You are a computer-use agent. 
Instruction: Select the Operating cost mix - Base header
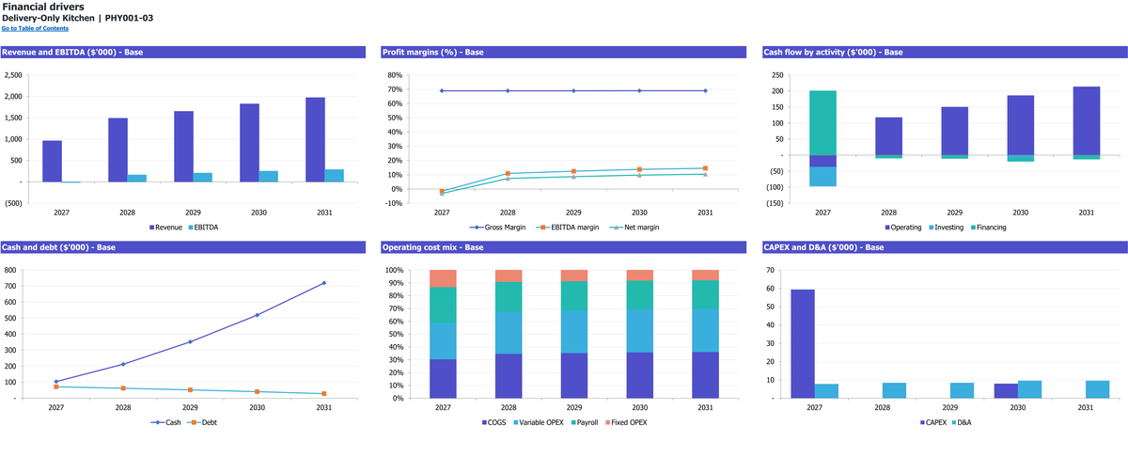[433, 247]
